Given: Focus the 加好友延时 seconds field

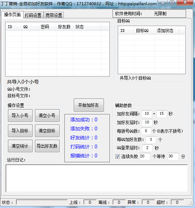Looking at the screenshot, I should (x=147, y=122).
